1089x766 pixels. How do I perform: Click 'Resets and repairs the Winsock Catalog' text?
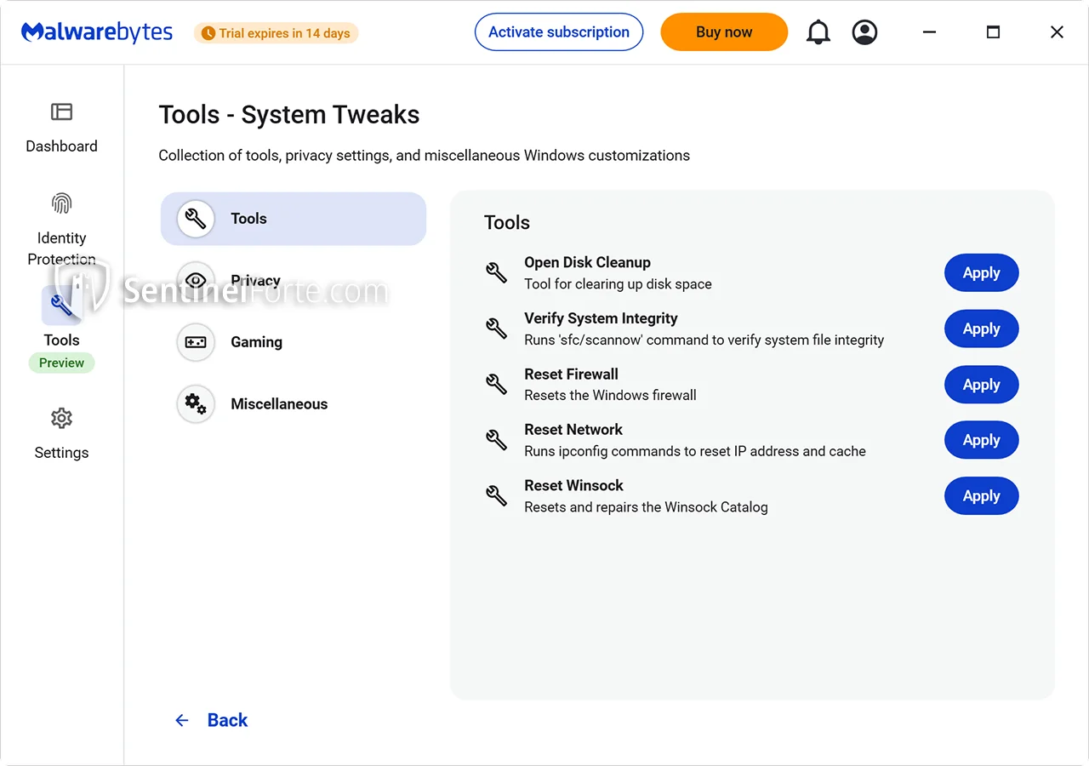(x=646, y=507)
